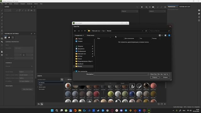Open the Windows Start menu

pyautogui.click(x=52, y=110)
